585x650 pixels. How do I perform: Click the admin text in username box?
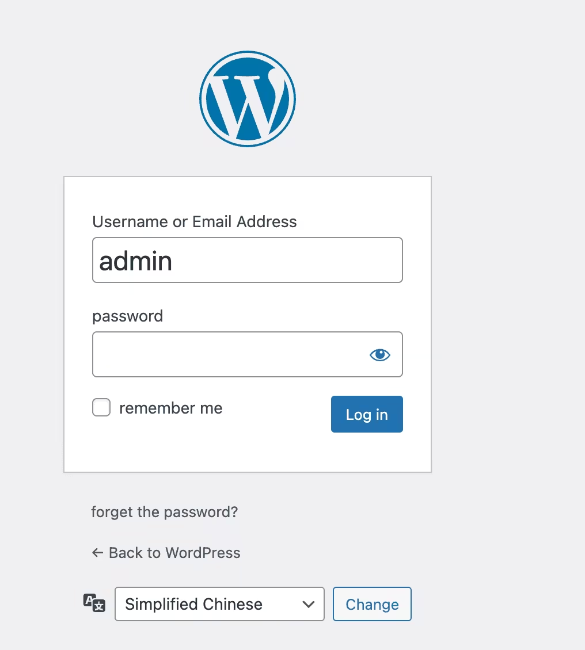(136, 261)
